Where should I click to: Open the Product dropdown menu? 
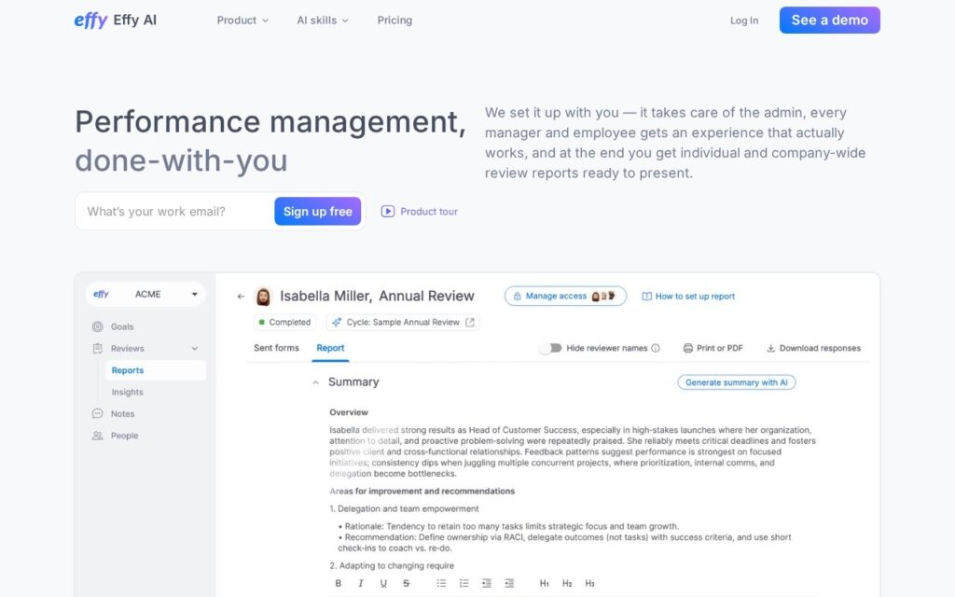click(242, 21)
